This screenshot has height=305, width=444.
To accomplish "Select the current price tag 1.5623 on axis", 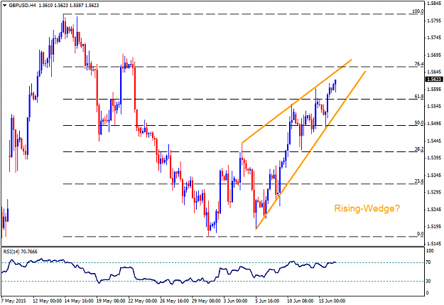I will (x=434, y=80).
